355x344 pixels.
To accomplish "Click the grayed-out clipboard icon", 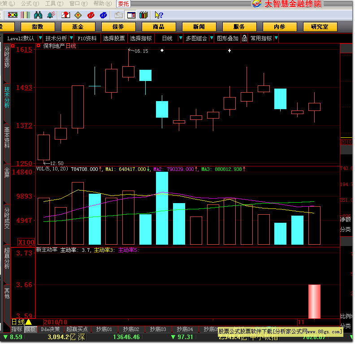I will [119, 15].
